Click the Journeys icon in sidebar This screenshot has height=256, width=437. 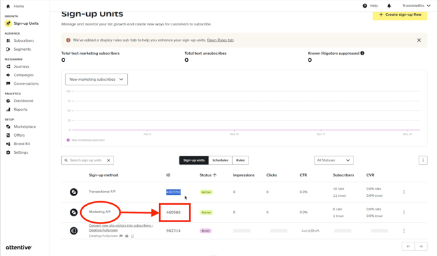(x=8, y=66)
